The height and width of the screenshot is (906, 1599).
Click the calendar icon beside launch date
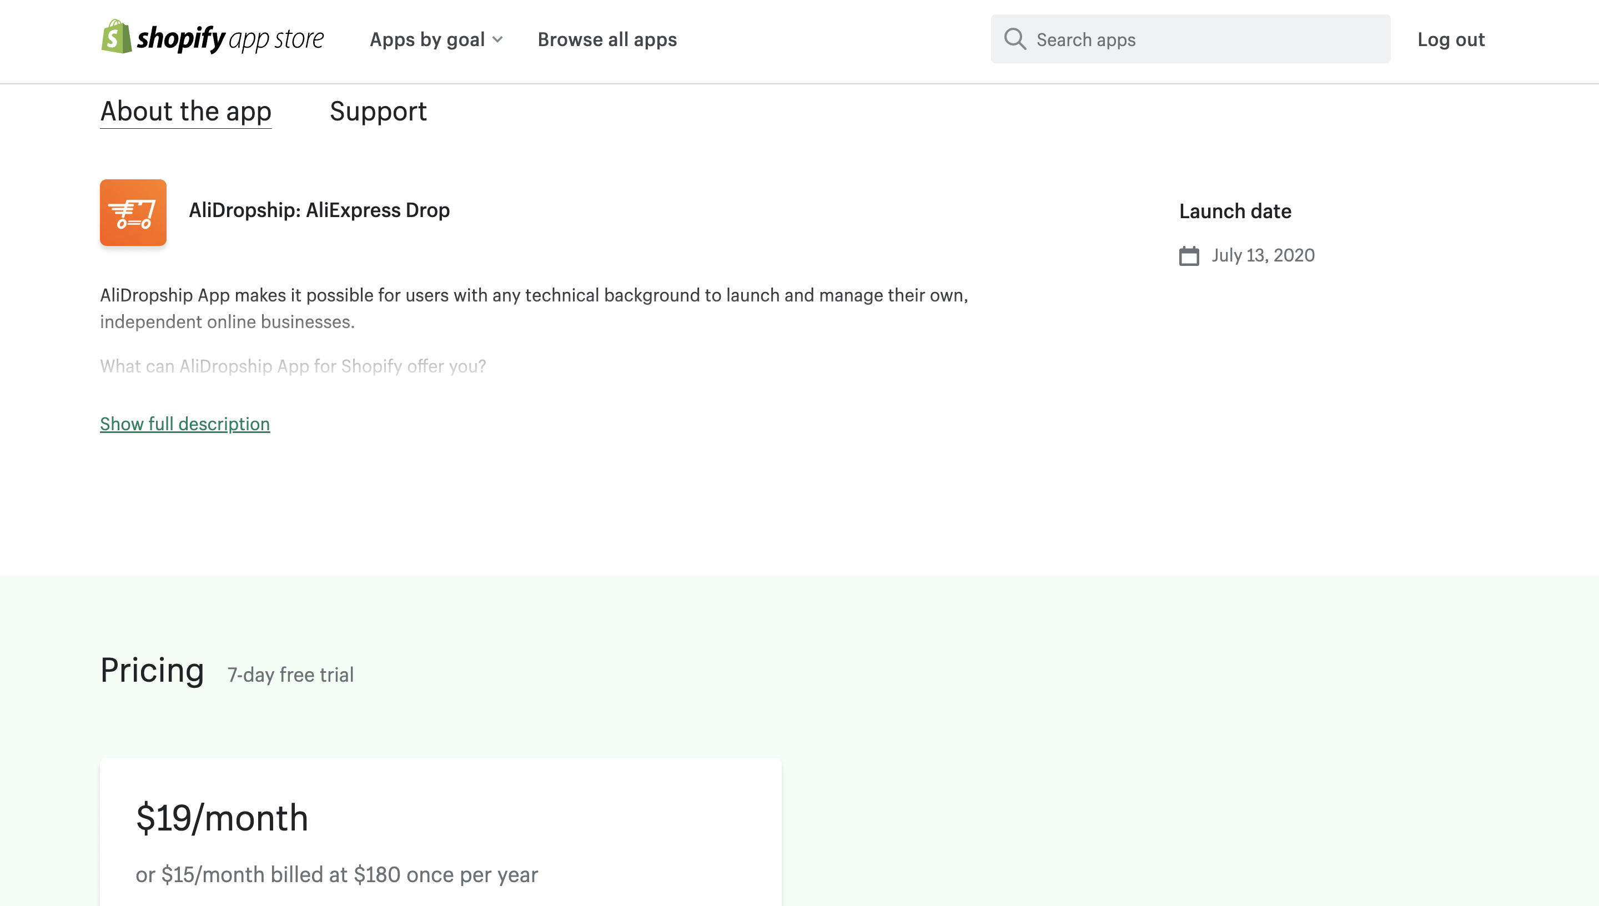pos(1189,256)
